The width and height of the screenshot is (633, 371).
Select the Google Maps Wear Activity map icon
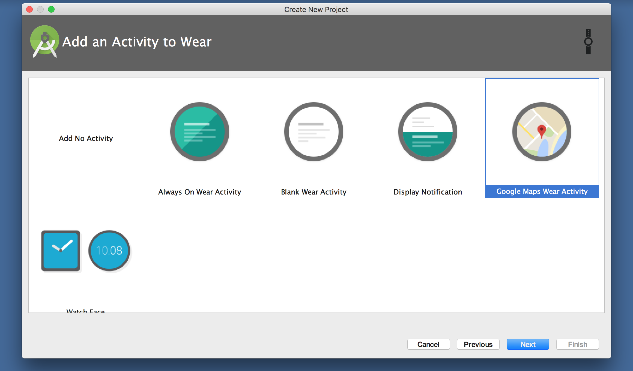point(542,132)
